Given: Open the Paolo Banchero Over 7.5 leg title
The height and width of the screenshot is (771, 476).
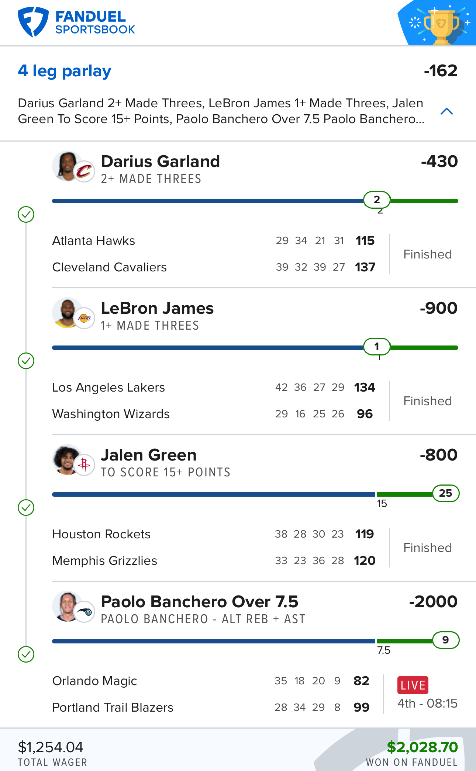Looking at the screenshot, I should pos(200,601).
